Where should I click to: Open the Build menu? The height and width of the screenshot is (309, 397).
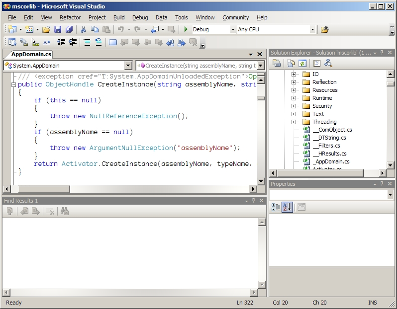click(119, 17)
